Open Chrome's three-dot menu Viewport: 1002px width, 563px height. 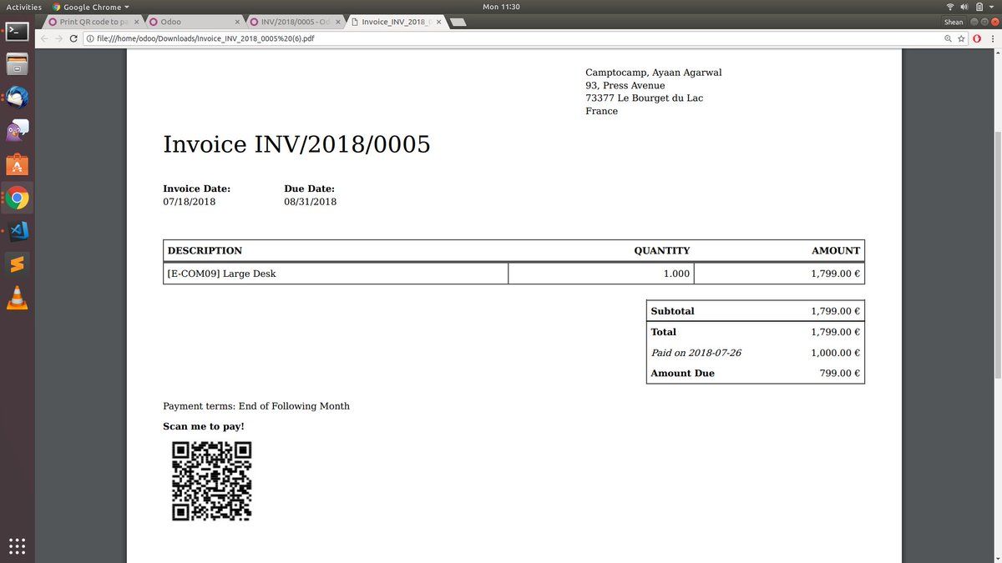tap(991, 38)
